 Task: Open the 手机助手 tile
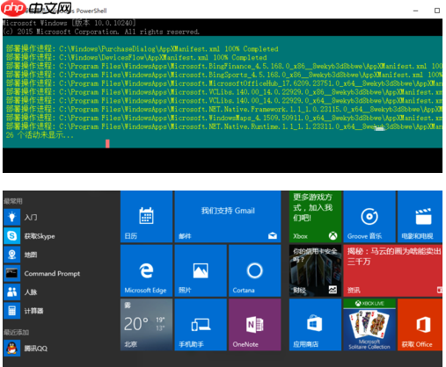(201, 325)
